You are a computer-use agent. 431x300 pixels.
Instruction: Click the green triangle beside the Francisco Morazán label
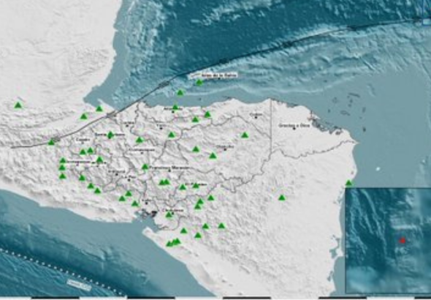[145, 167]
